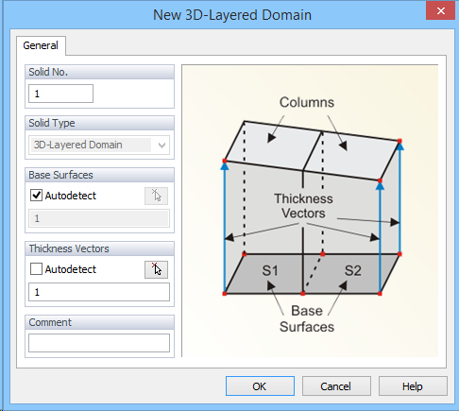Click the Thickness Vectors pick-in-model icon
The height and width of the screenshot is (411, 459).
pos(156,269)
